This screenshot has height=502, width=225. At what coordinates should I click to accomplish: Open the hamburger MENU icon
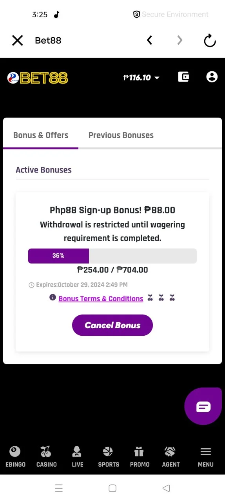(205, 452)
